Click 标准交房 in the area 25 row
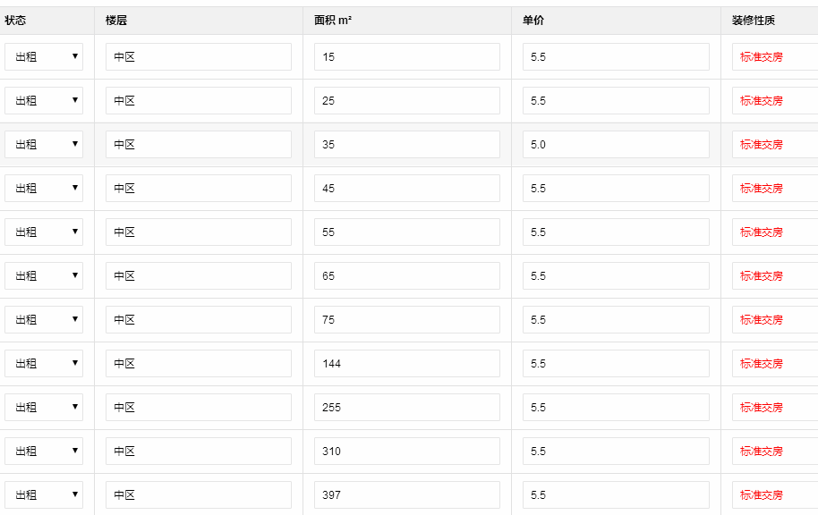This screenshot has width=818, height=515. pos(762,100)
